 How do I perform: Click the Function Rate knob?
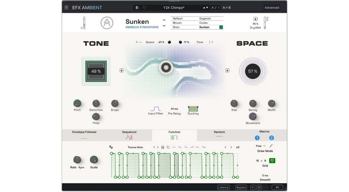pyautogui.click(x=77, y=160)
